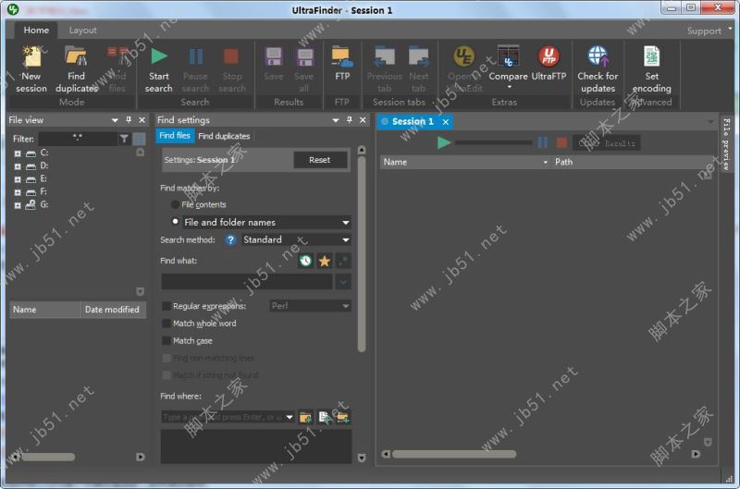Close the File view panel

[142, 120]
